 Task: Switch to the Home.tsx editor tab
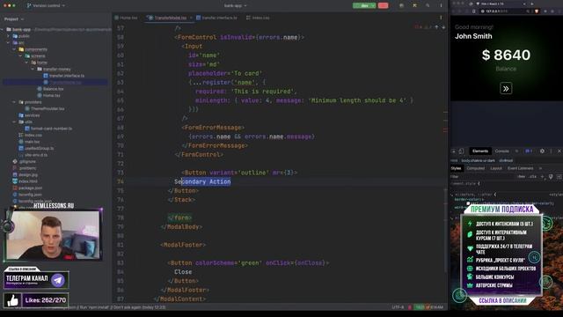tap(127, 18)
